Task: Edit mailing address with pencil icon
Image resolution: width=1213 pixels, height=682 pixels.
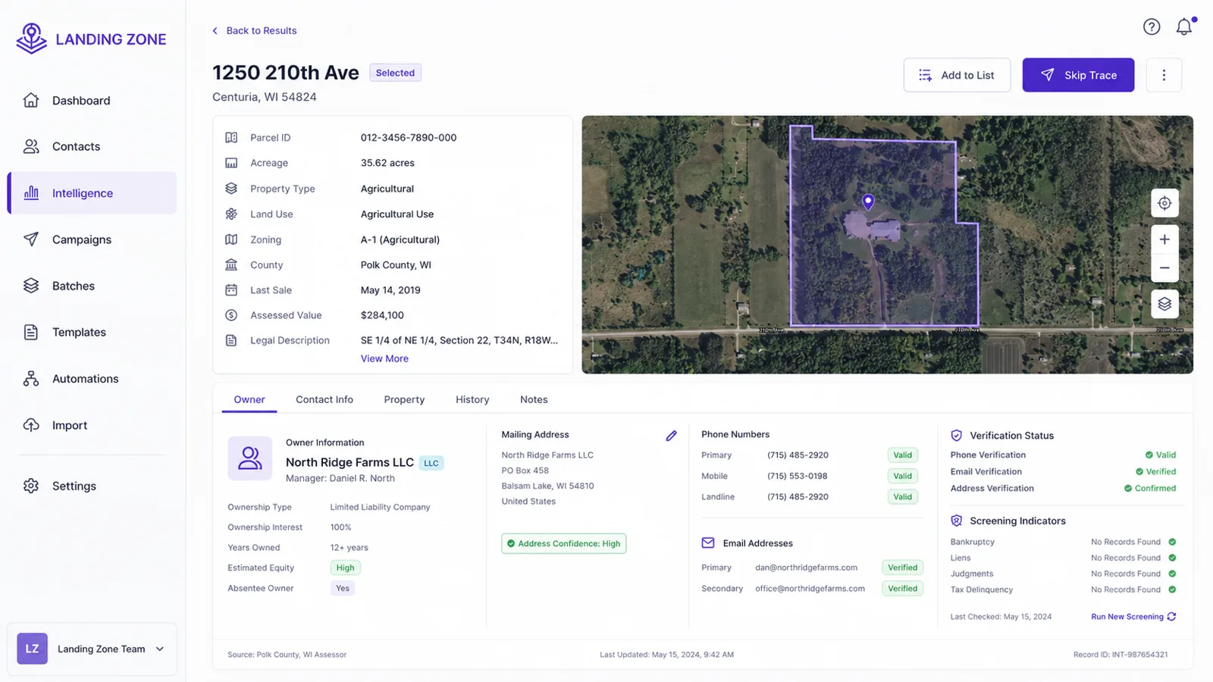Action: pyautogui.click(x=671, y=436)
